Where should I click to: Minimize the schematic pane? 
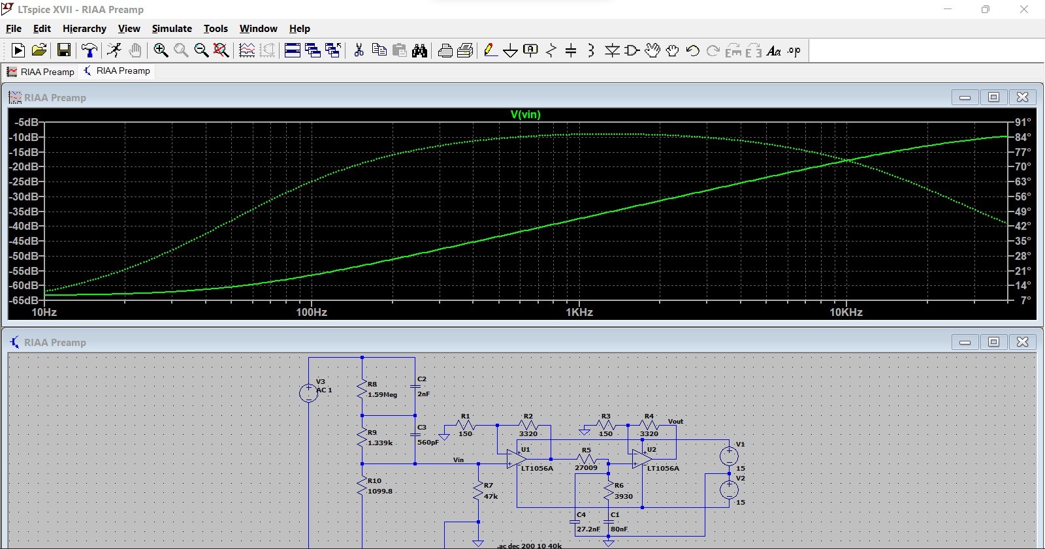point(965,342)
